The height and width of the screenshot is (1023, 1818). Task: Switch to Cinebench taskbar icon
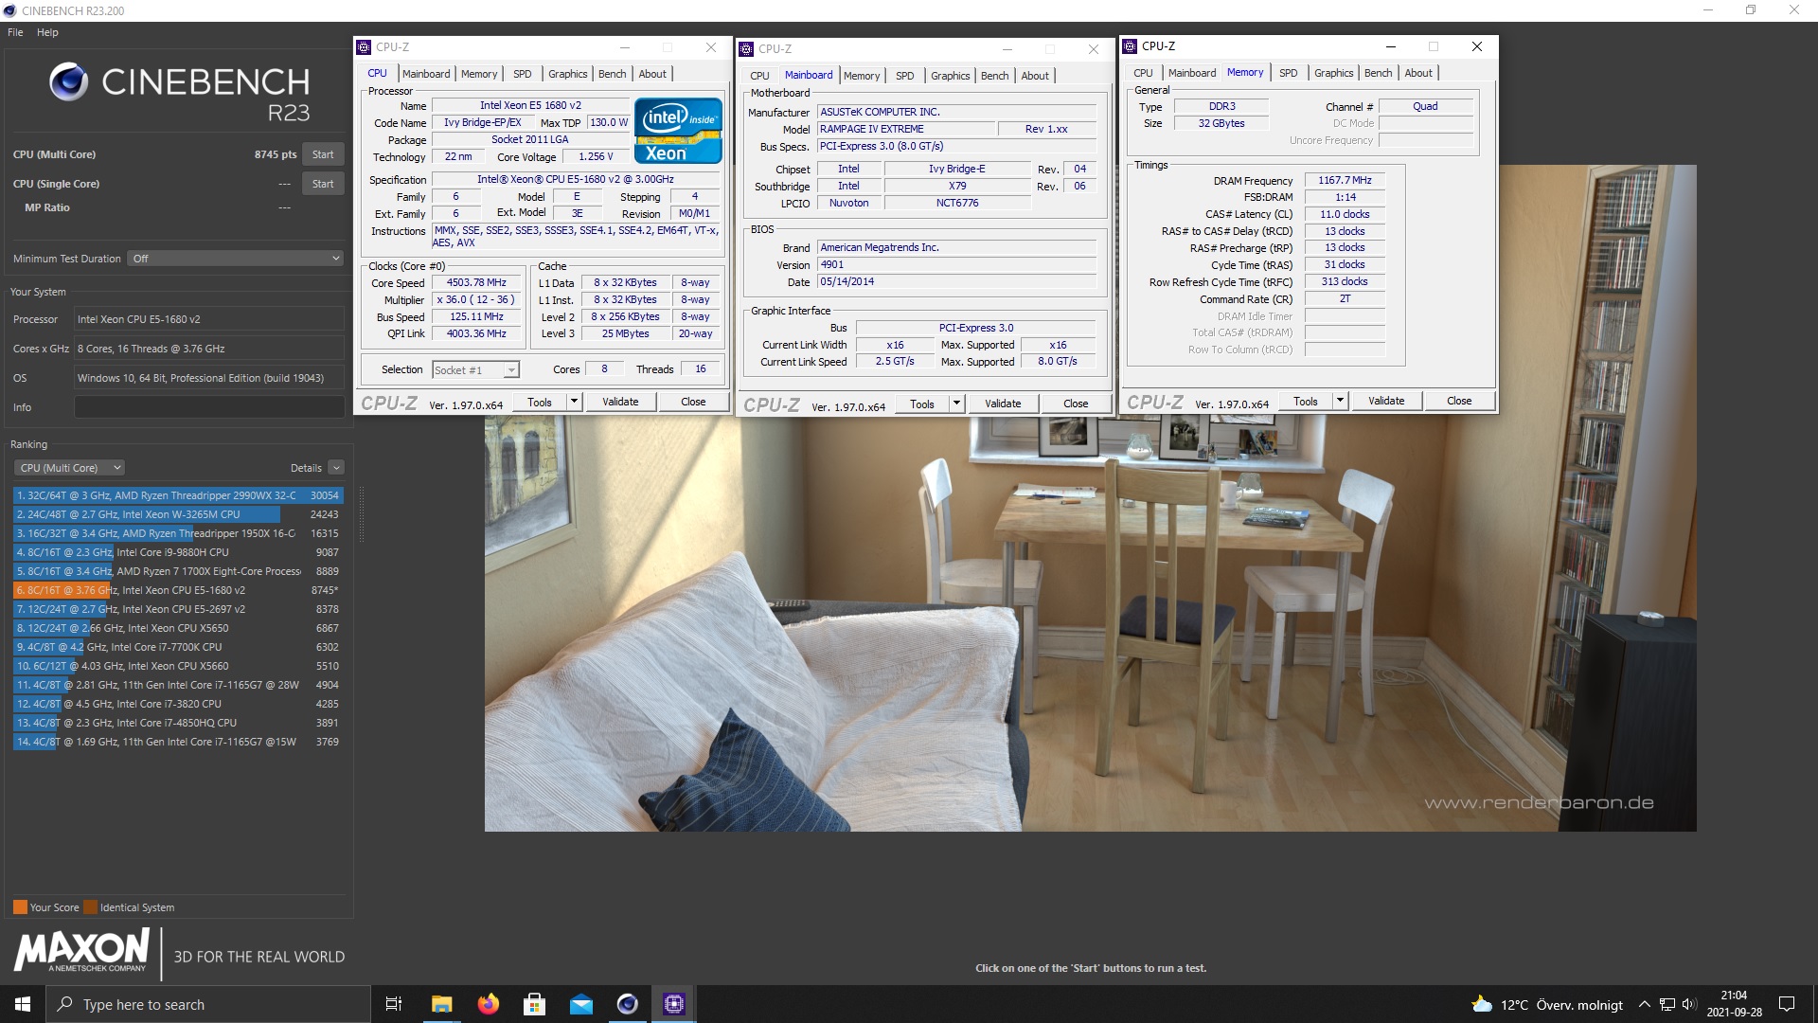point(627,1004)
